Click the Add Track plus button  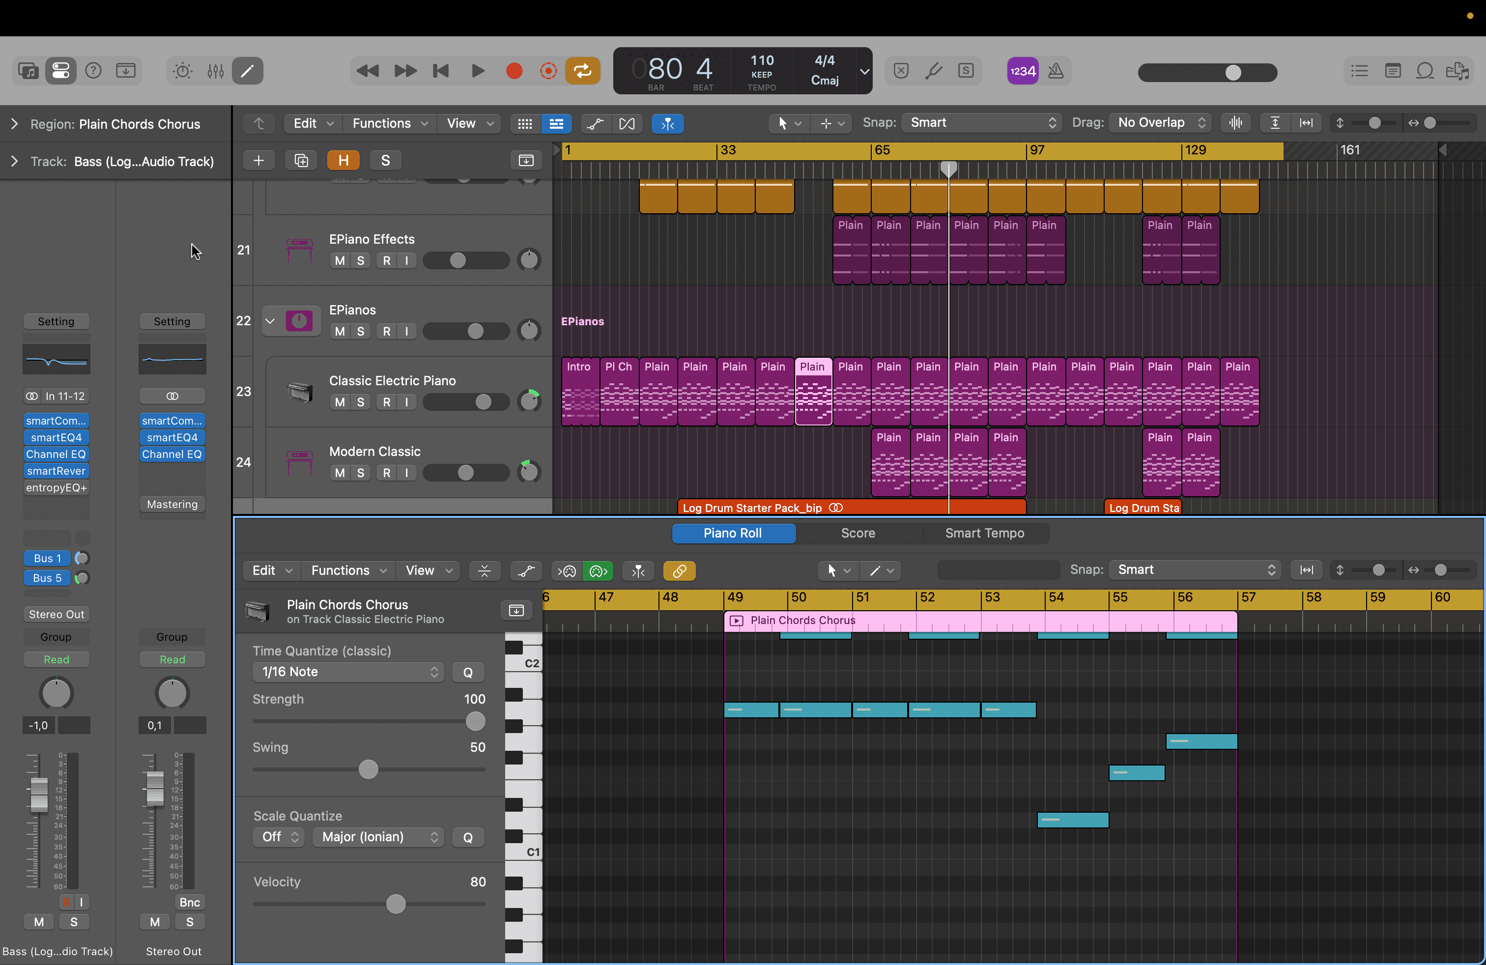click(x=258, y=160)
